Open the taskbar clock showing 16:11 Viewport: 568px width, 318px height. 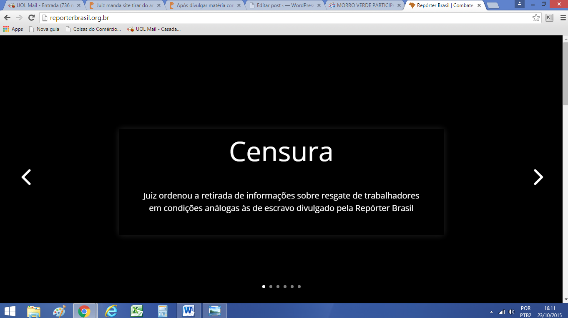tap(550, 312)
